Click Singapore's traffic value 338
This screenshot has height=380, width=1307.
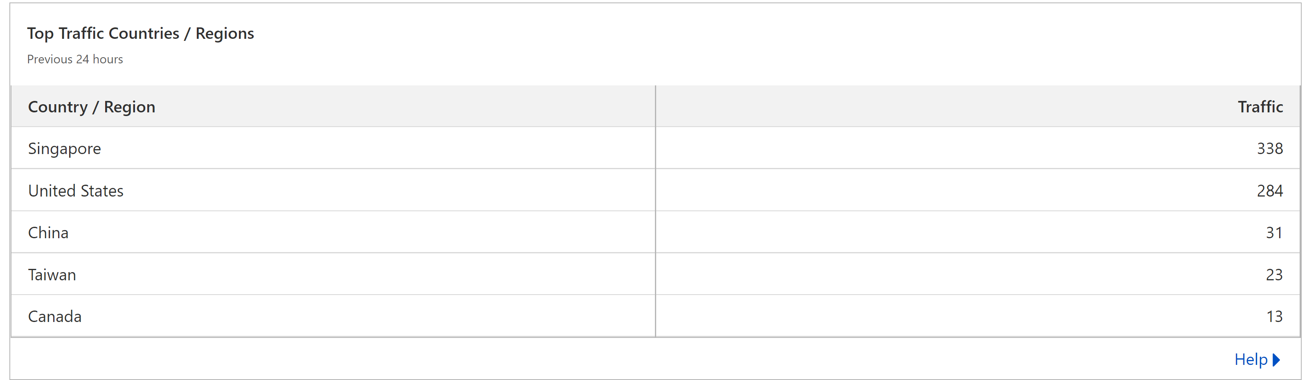pyautogui.click(x=1270, y=148)
